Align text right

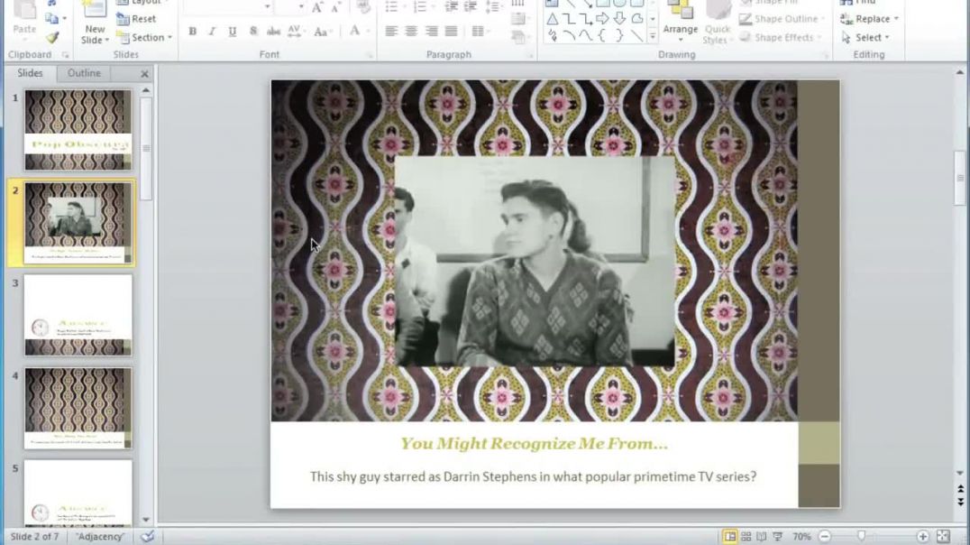click(x=432, y=31)
